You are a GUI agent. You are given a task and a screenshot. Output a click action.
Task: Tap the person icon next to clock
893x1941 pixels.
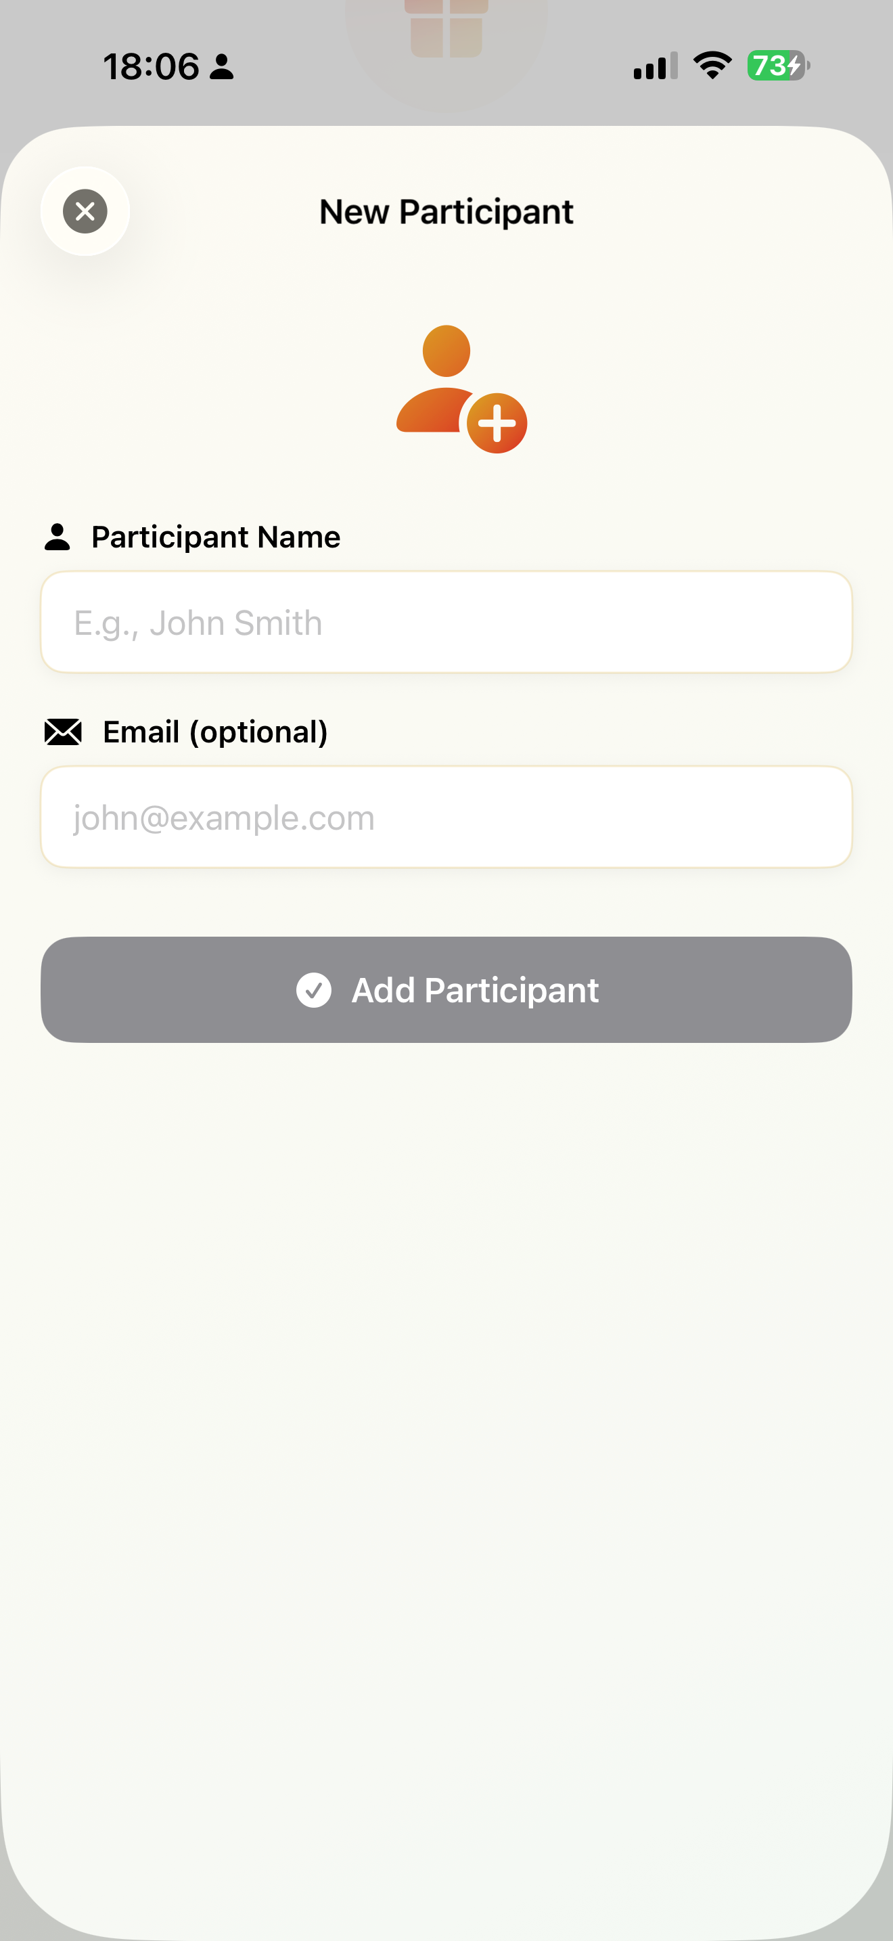221,66
